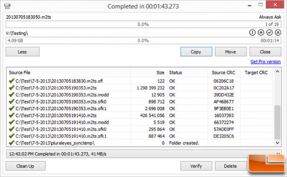
Task: Click the eject circle icon
Action: (261, 32)
